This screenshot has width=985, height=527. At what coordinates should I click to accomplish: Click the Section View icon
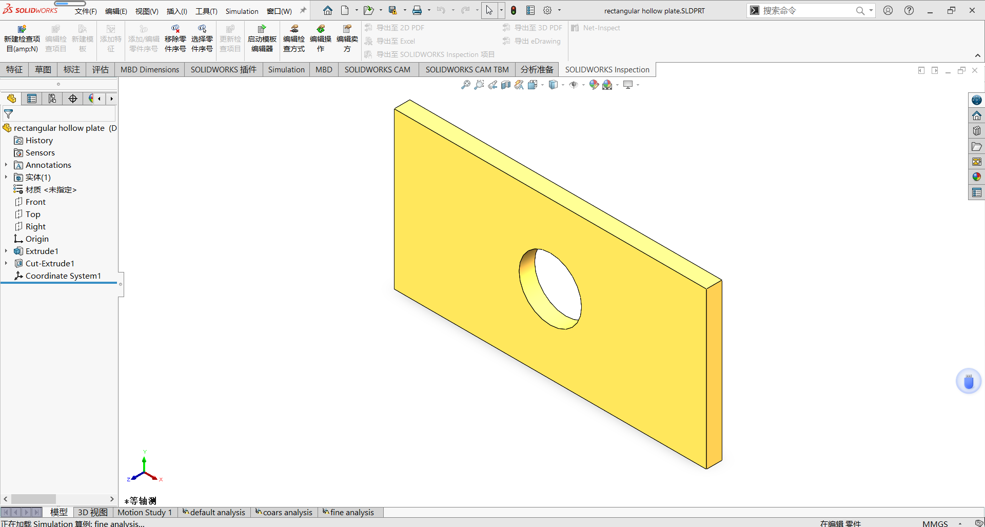pyautogui.click(x=506, y=85)
